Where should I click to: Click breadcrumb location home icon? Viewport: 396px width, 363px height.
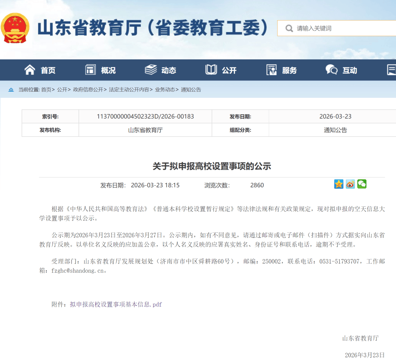pos(11,90)
